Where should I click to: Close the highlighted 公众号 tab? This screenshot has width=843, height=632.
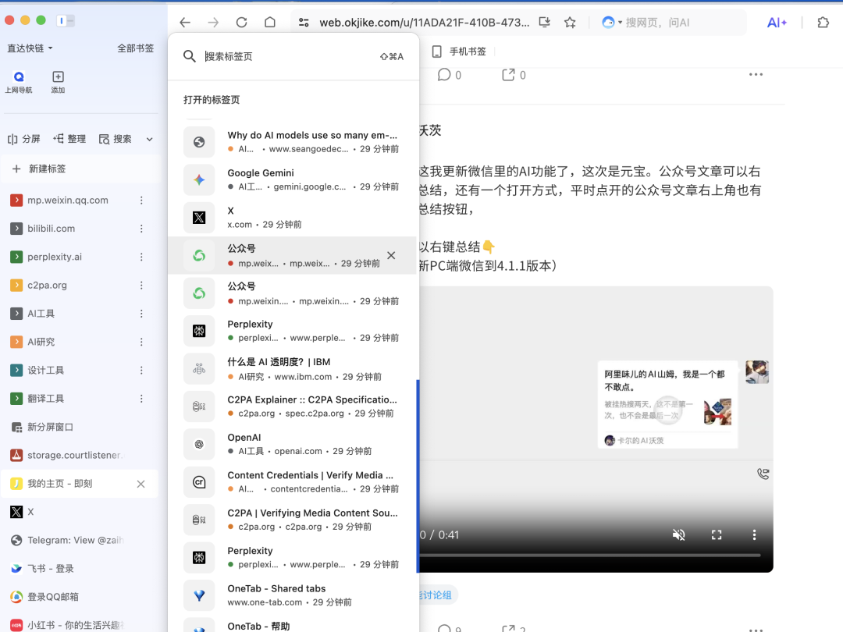pyautogui.click(x=390, y=255)
